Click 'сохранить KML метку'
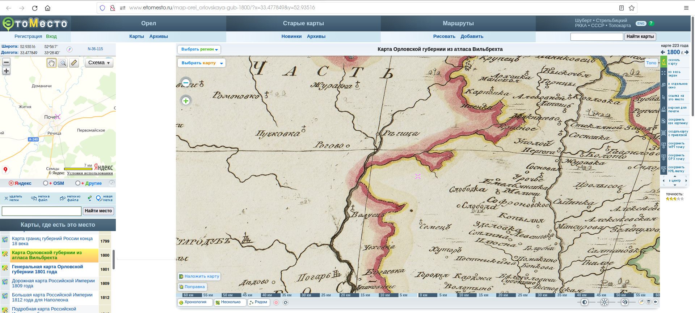Screen dimensions: 695x313 click(664, 169)
